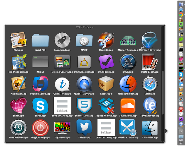Launch Photo Booth.app
185x148 pixels.
(x=150, y=62)
